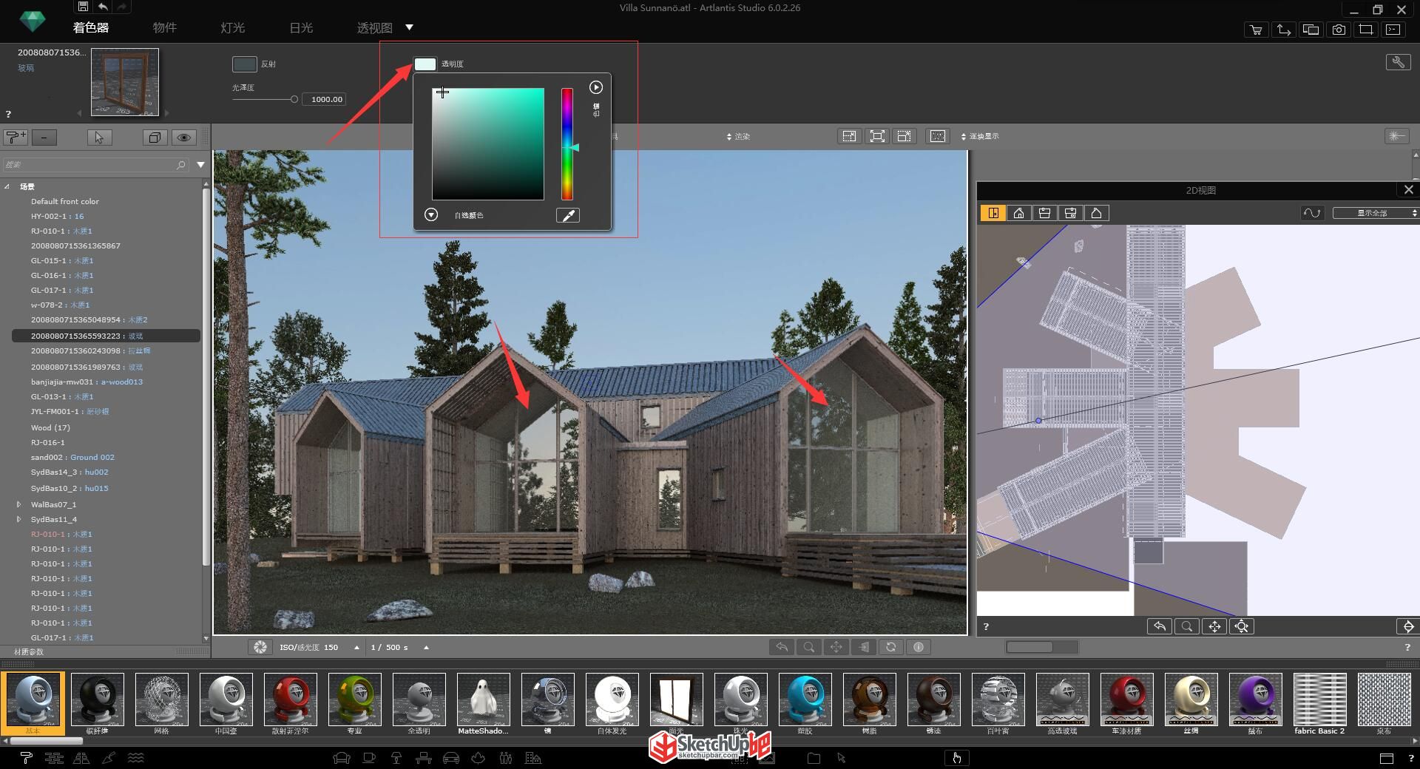Increase ISO value with up arrow
This screenshot has width=1420, height=769.
356,647
